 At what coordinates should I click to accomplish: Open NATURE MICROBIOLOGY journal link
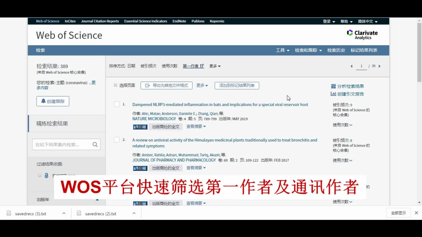pos(154,119)
